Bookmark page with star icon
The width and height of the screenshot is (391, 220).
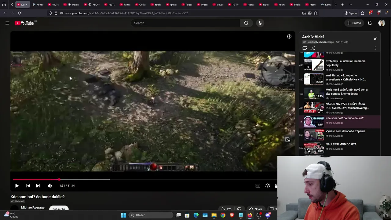coord(316,13)
